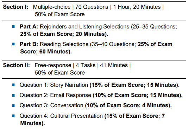This screenshot has height=129, width=188.
Task: Click the Section II heading label
Action: tap(17, 65)
